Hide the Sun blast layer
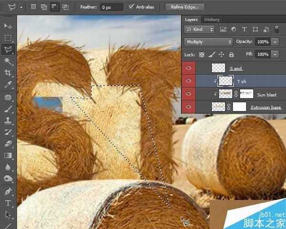 [x=189, y=94]
